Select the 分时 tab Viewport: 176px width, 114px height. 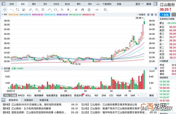click(12, 4)
